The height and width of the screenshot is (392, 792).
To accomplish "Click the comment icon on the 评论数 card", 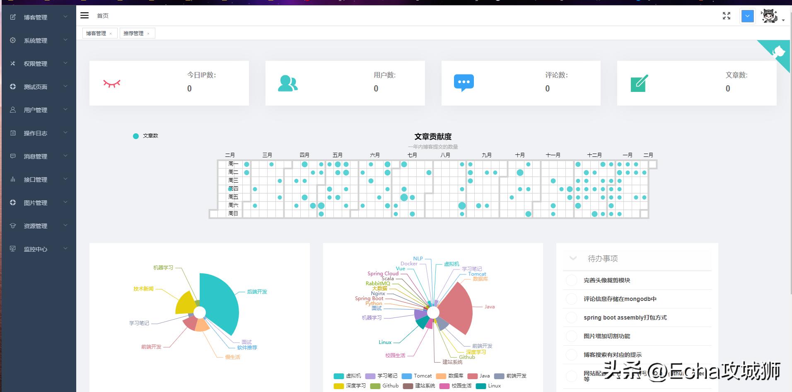I will pos(464,82).
